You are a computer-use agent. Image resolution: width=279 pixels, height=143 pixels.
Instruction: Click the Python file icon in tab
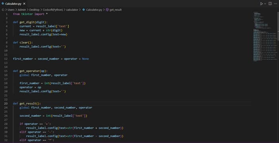[3, 4]
